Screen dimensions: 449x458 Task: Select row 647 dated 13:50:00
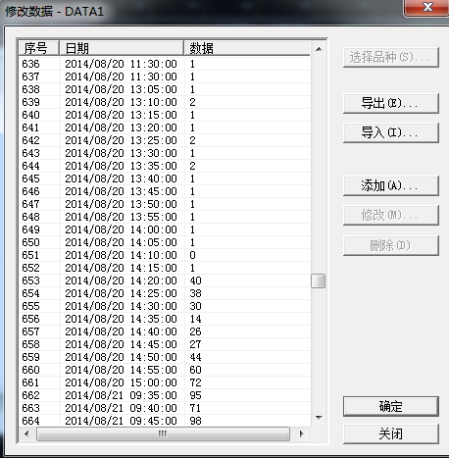coord(165,204)
